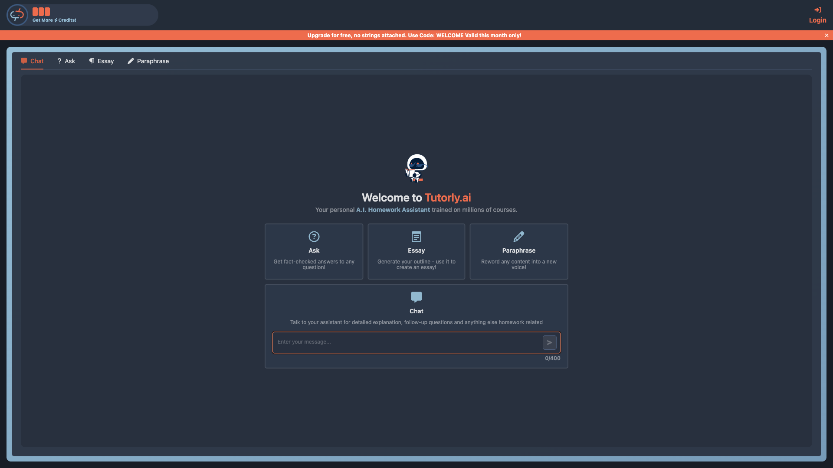The height and width of the screenshot is (468, 833).
Task: Select the Paraphrase tab in navigation
Action: pos(148,61)
